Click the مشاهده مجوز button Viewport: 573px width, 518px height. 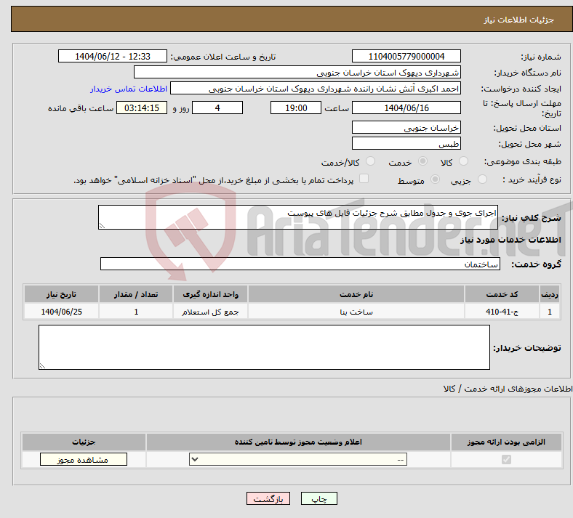[84, 459]
